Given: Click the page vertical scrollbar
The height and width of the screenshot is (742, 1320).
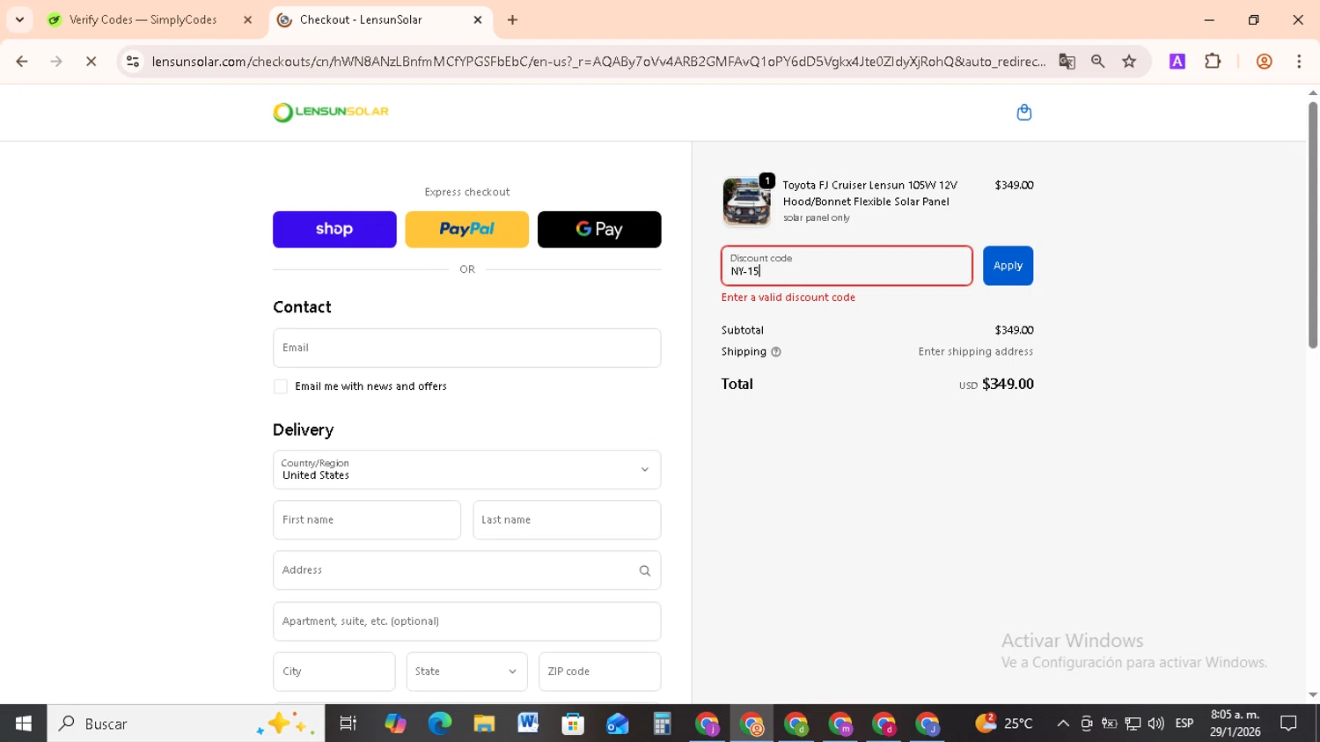Looking at the screenshot, I should 1312,225.
